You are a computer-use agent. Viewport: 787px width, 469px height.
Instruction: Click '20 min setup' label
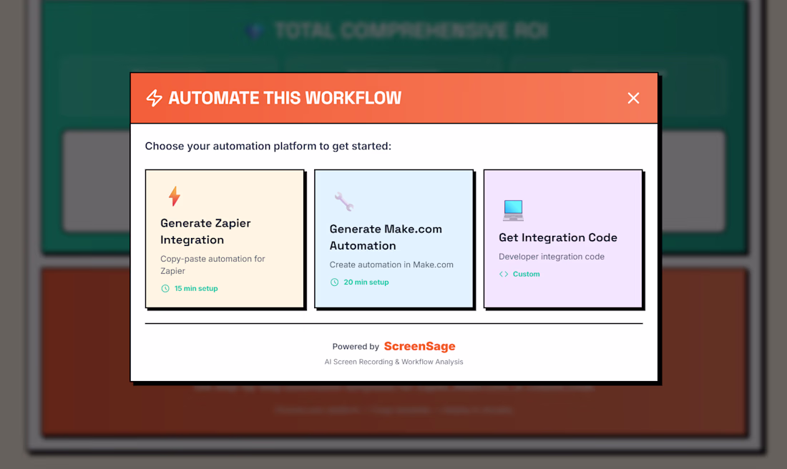366,282
